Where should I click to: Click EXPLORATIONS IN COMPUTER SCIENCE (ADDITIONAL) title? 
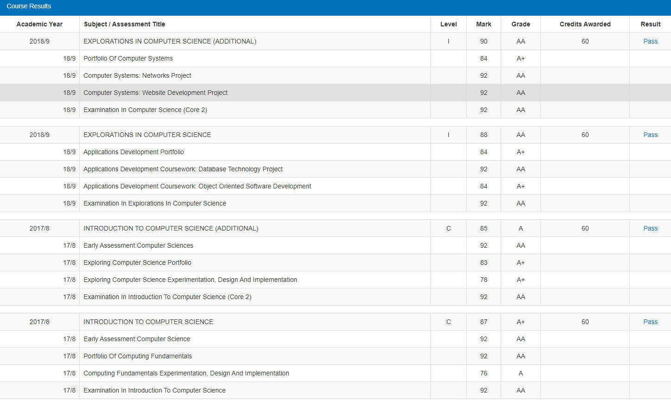pos(170,41)
